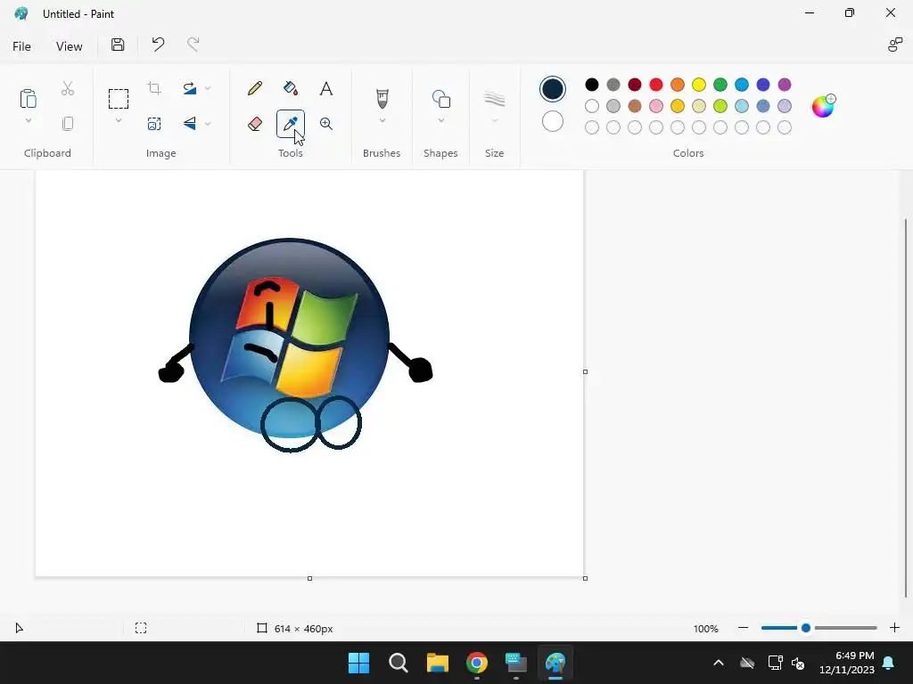Show hidden system tray icons

coord(719,663)
